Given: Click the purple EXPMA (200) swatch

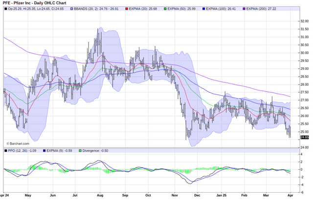Looking at the screenshot, I should coord(244,9).
